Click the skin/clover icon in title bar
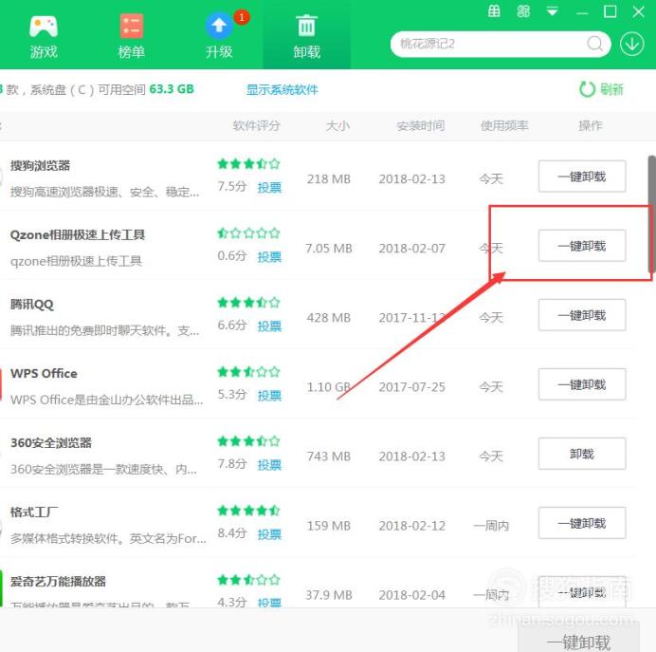656x652 pixels. [x=523, y=11]
